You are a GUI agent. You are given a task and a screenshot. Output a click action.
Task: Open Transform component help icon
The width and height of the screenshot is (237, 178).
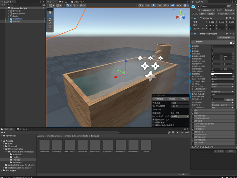227,18
